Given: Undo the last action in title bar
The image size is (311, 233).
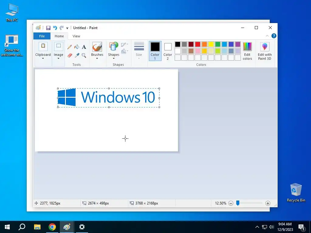Looking at the screenshot, I should (55, 28).
